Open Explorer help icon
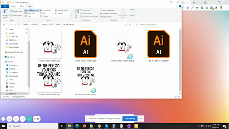This screenshot has width=229, height=129. pos(180,6)
